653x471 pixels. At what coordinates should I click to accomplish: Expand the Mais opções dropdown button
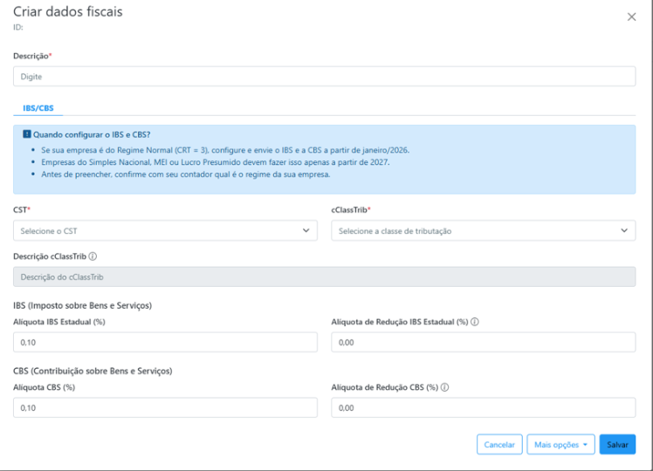pos(560,444)
